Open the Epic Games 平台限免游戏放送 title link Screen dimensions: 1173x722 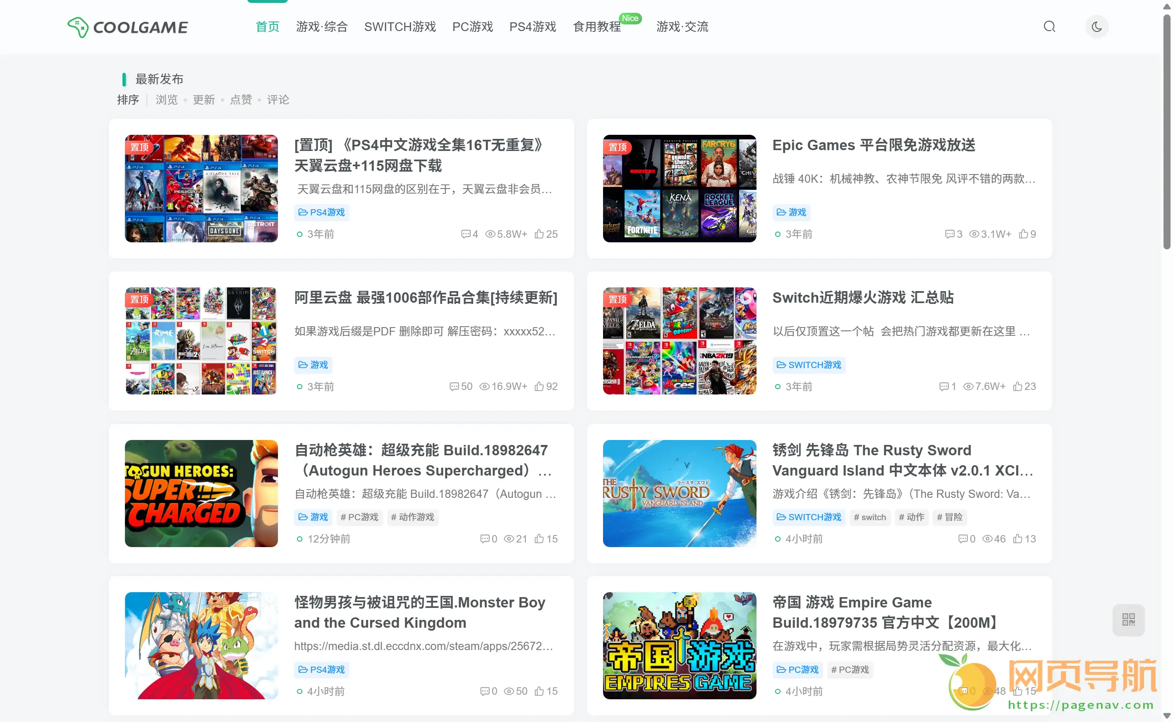click(x=874, y=145)
